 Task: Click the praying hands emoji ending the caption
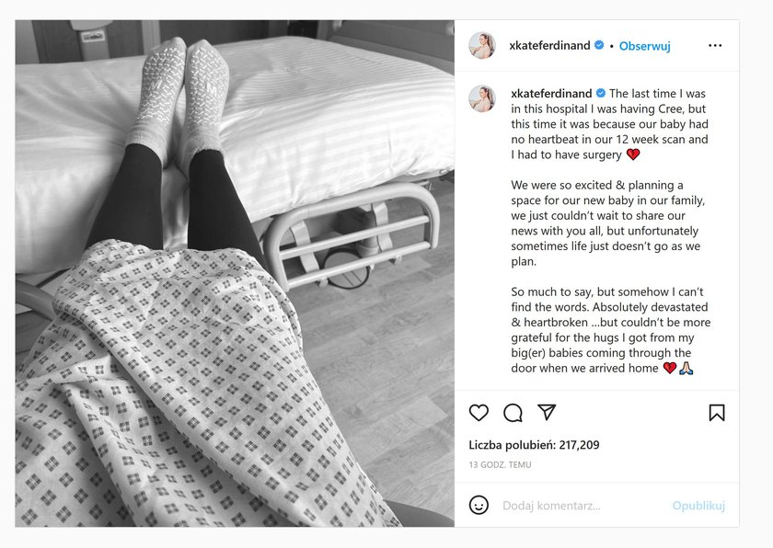click(x=686, y=368)
